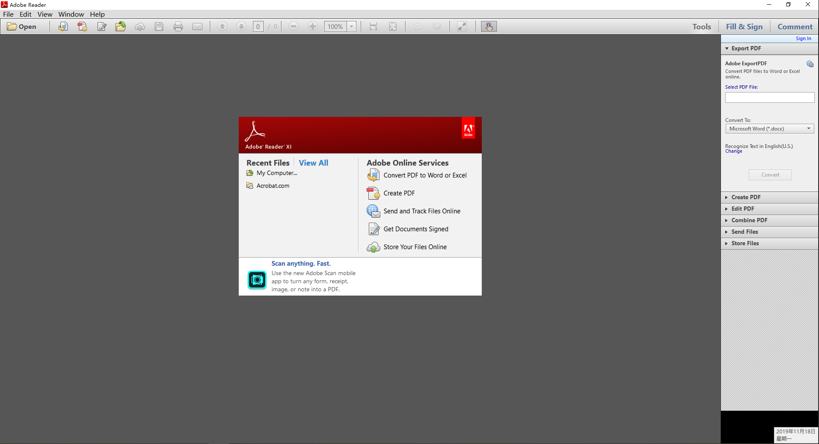Click the highlight text toolbar icon
The image size is (819, 444).
pos(437,26)
